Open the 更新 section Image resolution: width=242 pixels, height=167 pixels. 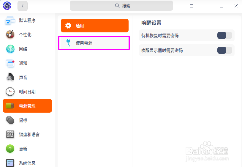point(27,149)
